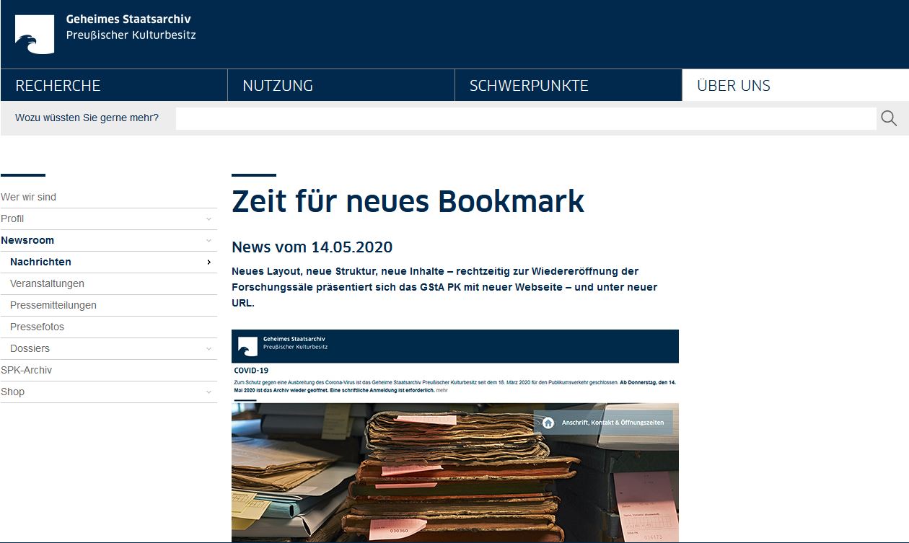
Task: Open the SCHWERPUNKTE main menu
Action: [529, 86]
